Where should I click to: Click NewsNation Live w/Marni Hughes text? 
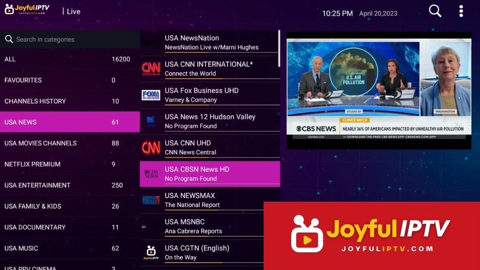(x=212, y=47)
